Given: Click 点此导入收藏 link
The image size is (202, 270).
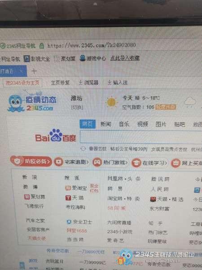Looking at the screenshot, I should coord(125,58).
